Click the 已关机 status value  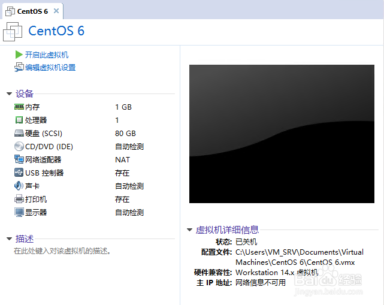click(246, 242)
